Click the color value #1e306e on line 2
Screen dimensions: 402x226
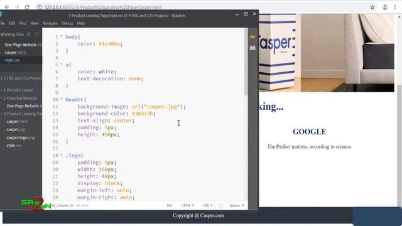coord(109,44)
